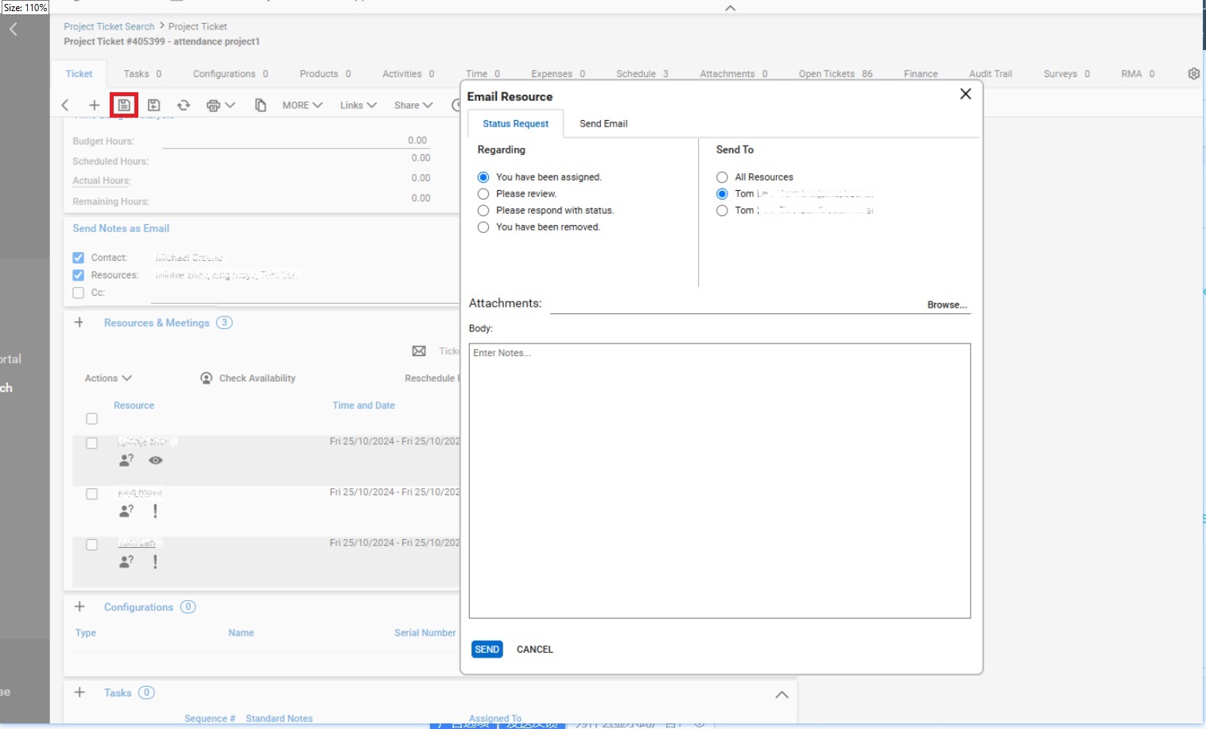This screenshot has width=1206, height=729.
Task: Open the Audit Trail tab
Action: (990, 74)
